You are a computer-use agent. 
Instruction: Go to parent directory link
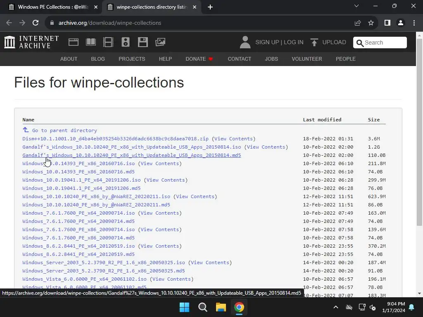point(64,130)
